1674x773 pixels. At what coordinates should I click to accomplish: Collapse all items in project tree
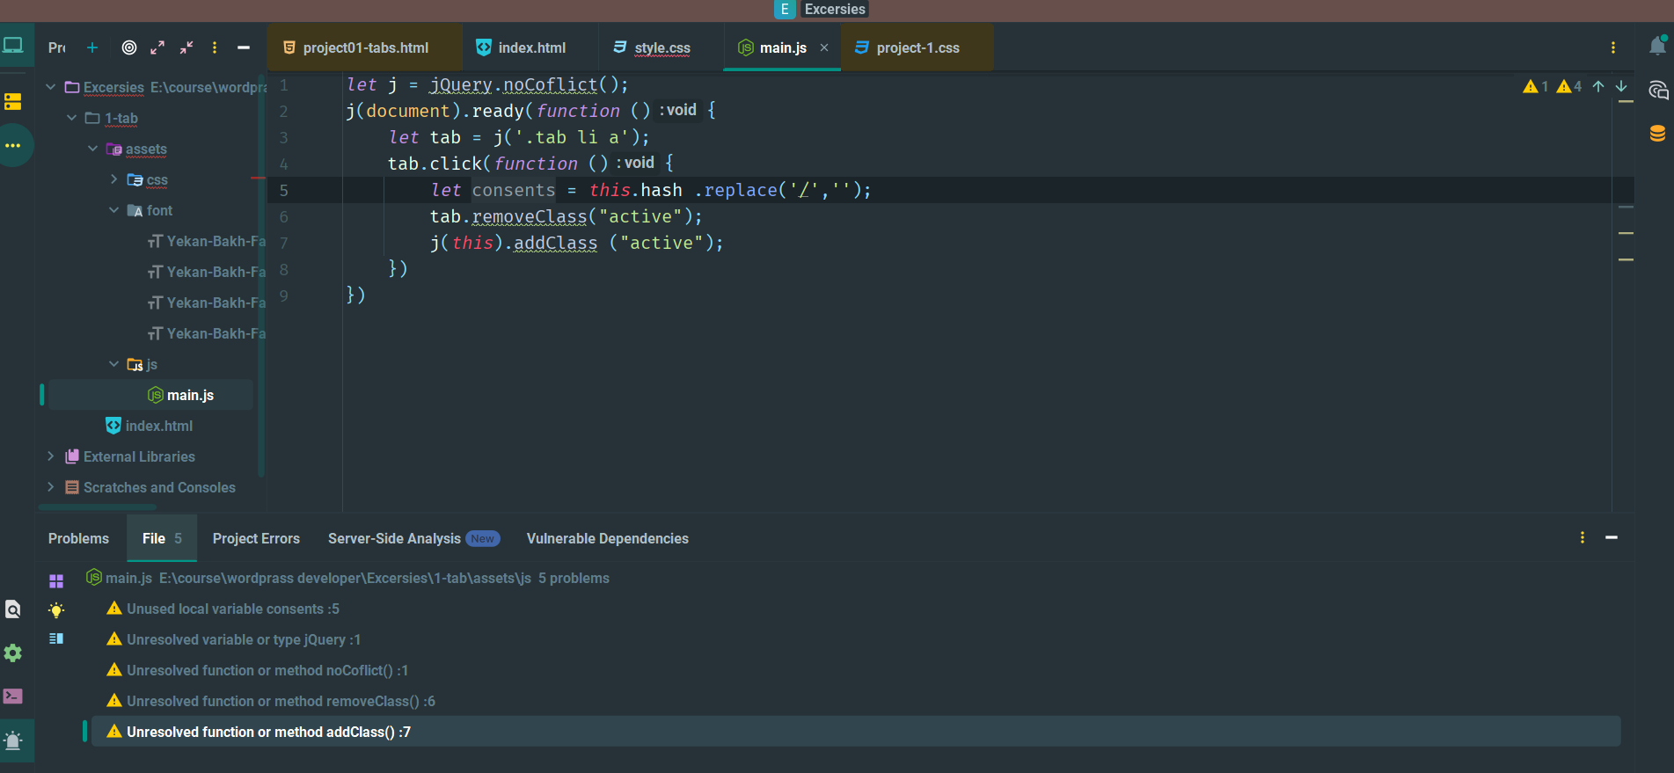click(186, 47)
